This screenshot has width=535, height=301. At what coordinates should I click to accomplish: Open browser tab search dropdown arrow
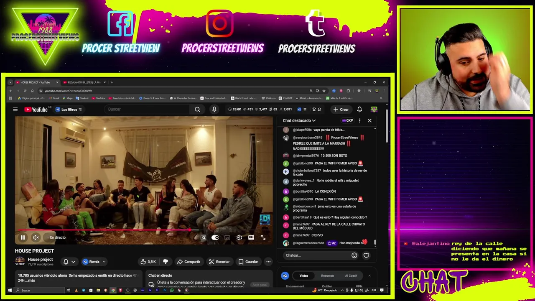click(x=10, y=82)
